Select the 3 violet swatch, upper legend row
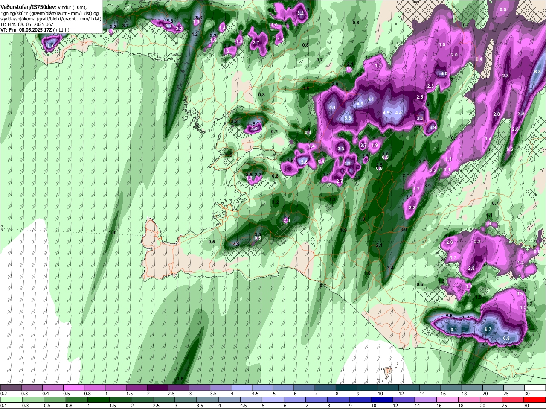 pos(200,387)
